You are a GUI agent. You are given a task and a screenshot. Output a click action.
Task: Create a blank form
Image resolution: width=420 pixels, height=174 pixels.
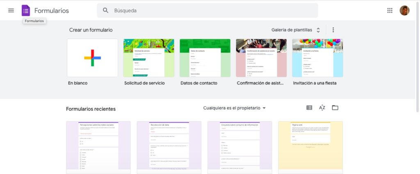(92, 58)
